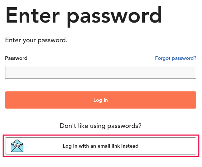
Task: Click the words 'Log in with' on the email button
Action: (x=76, y=146)
